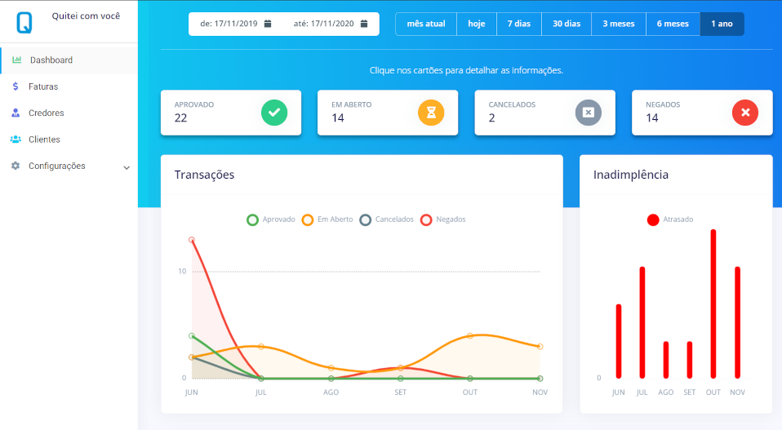
Task: Click the SET bar in Inadimplência chart
Action: coord(690,360)
